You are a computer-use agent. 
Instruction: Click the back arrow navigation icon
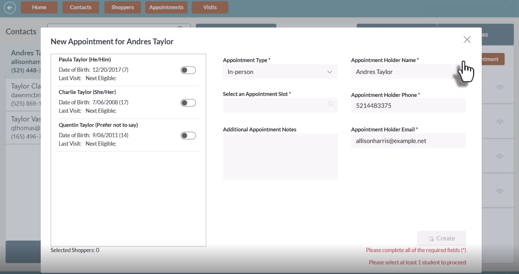coord(10,7)
